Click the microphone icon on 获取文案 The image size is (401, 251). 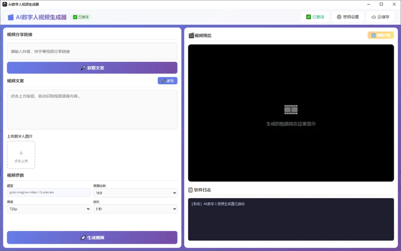pyautogui.click(x=83, y=68)
